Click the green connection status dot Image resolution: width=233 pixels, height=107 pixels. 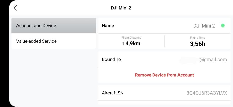[x=223, y=26]
